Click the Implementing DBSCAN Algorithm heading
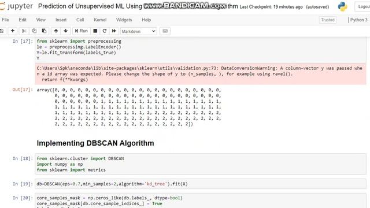The height and width of the screenshot is (208, 370). [95, 143]
